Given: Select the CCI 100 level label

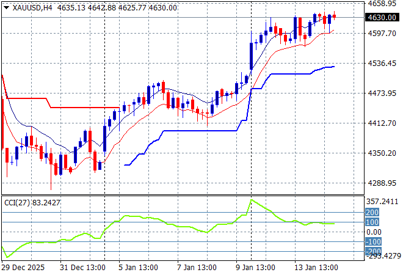Looking at the screenshot, I should [372, 222].
